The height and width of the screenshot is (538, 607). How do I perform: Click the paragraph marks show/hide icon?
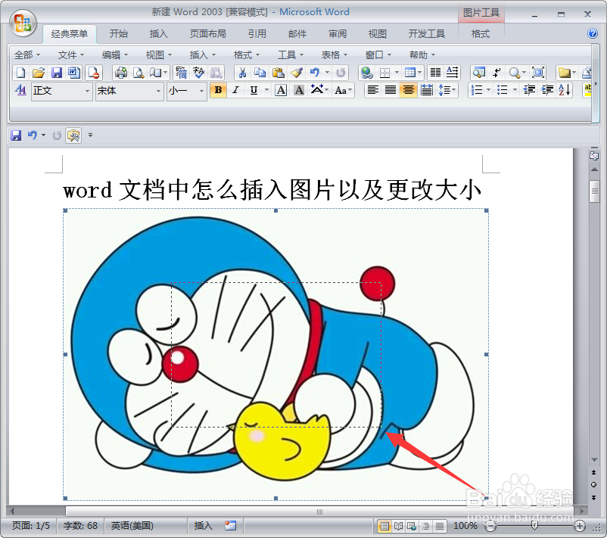[x=496, y=73]
